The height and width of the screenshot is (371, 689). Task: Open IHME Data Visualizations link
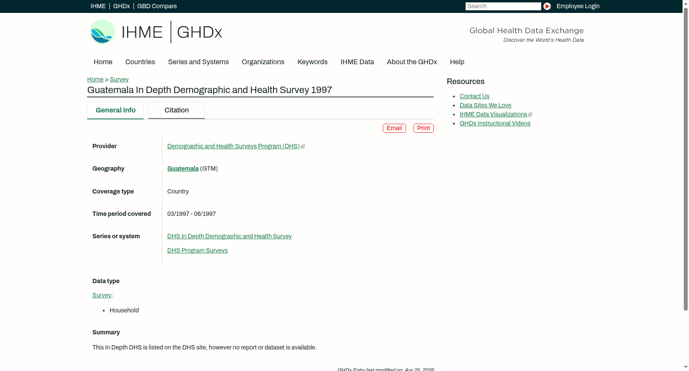click(x=493, y=115)
